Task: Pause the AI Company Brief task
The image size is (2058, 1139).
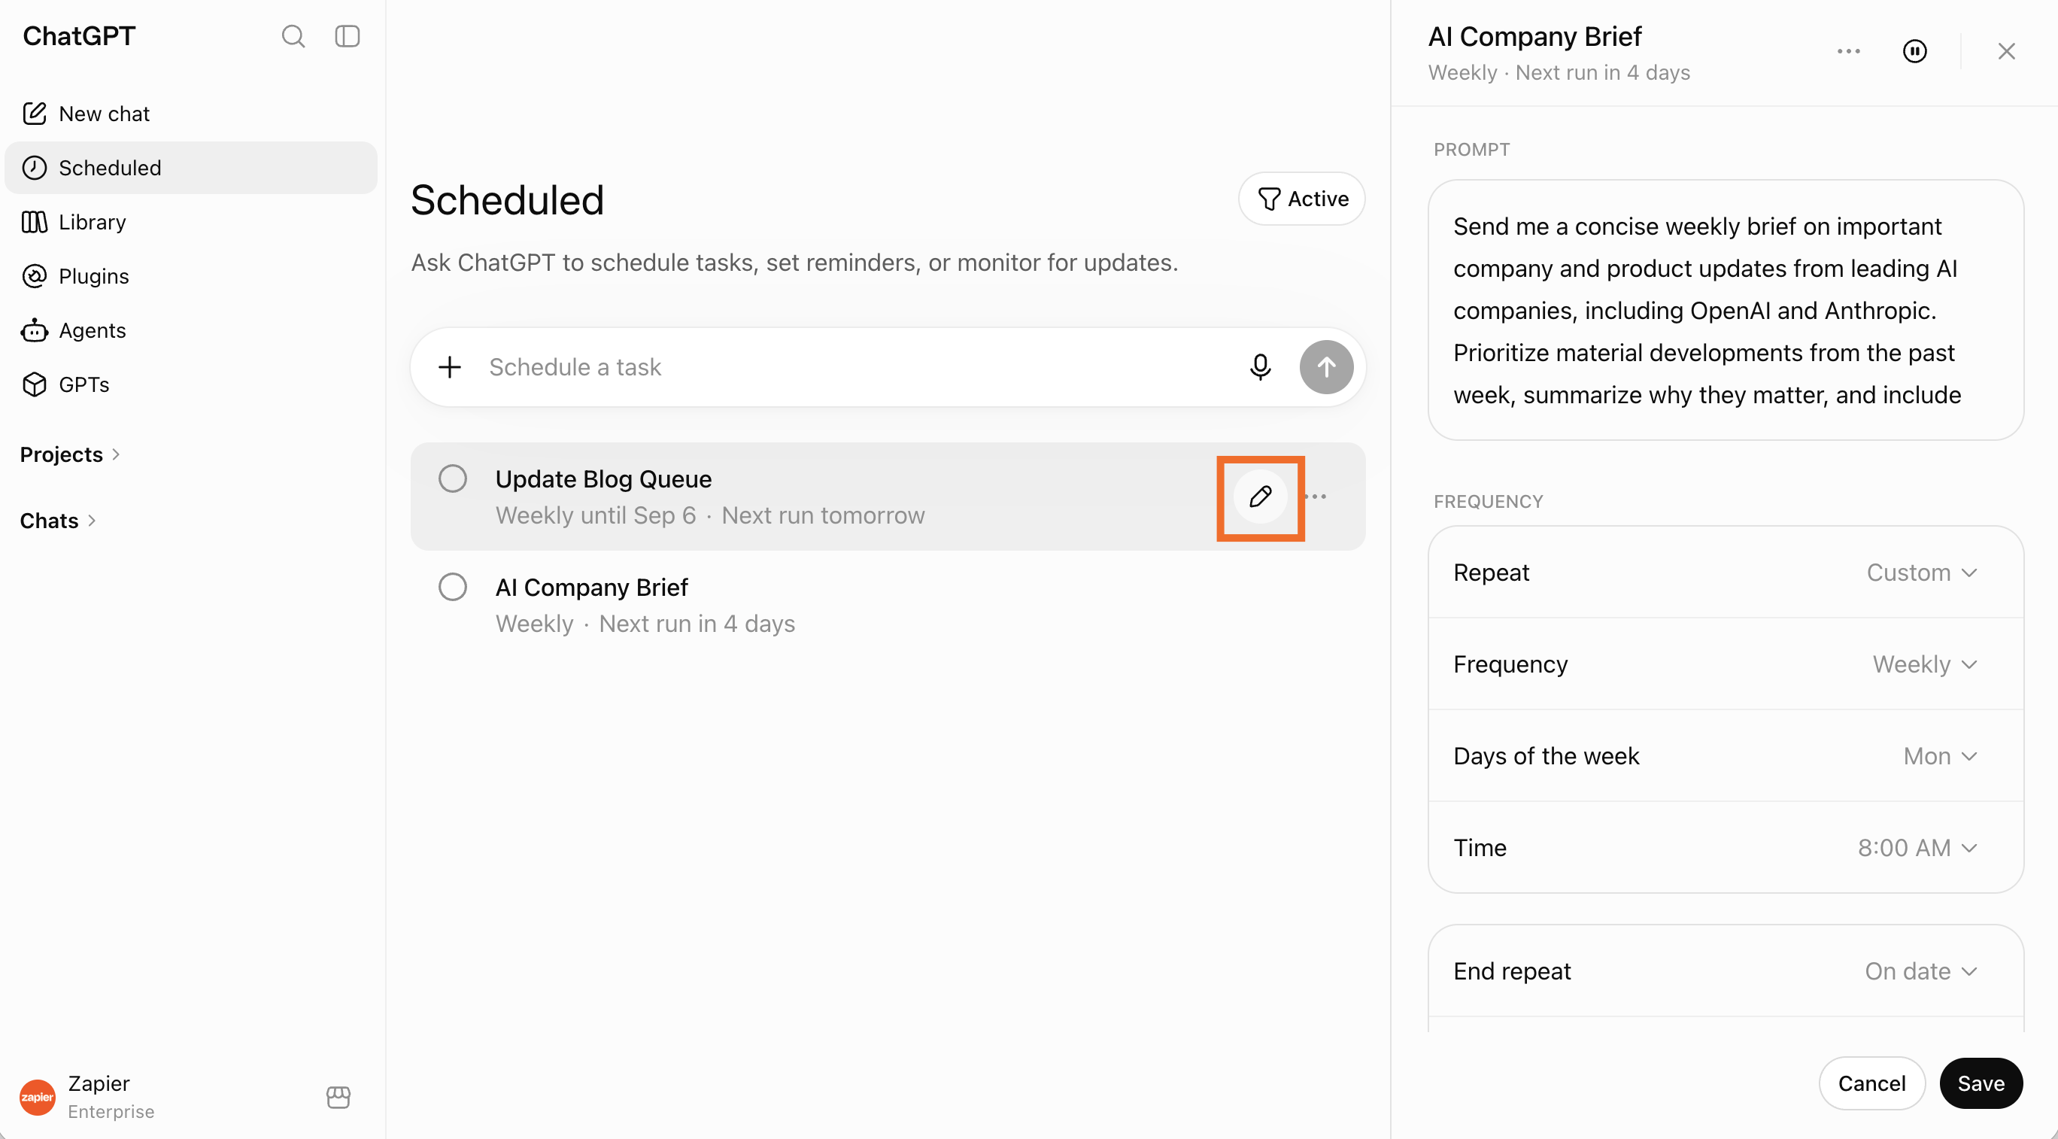Action: [1915, 51]
